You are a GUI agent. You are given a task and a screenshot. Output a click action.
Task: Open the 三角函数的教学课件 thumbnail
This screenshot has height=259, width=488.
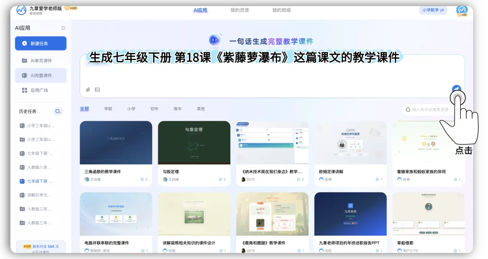(116, 142)
